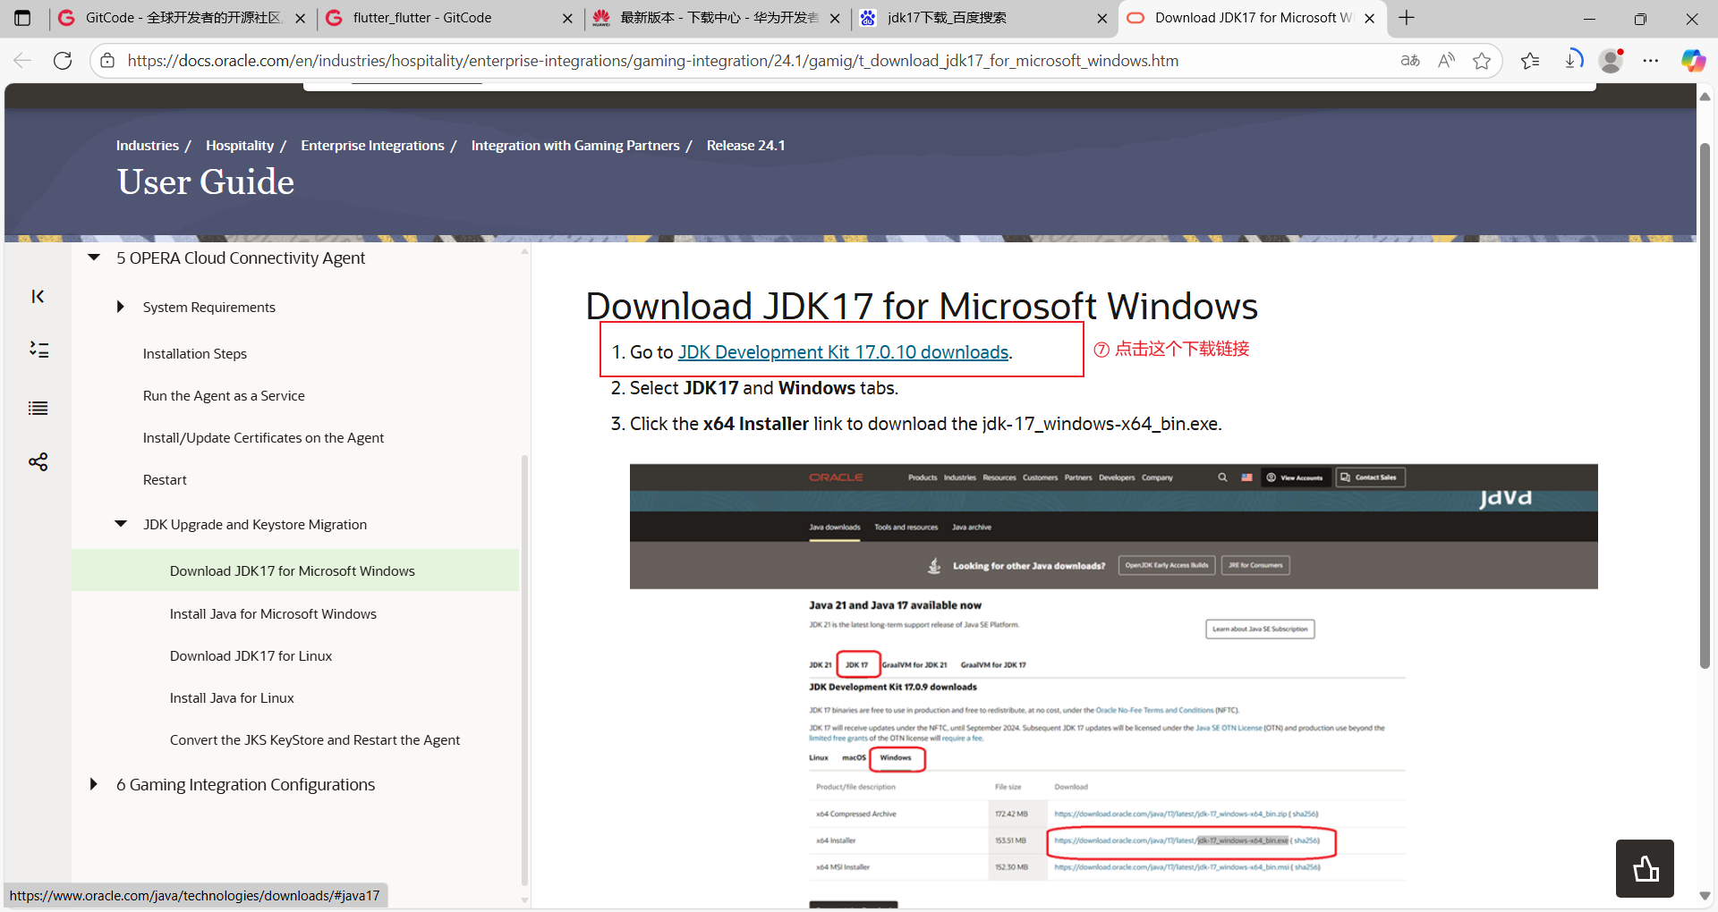Close the Download JDK17 tab
Screen dimensions: 1718x912
[1369, 18]
